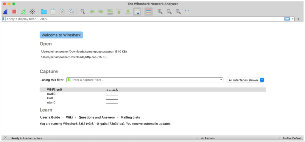Expand the display filter history dropdown arrow

293,19
